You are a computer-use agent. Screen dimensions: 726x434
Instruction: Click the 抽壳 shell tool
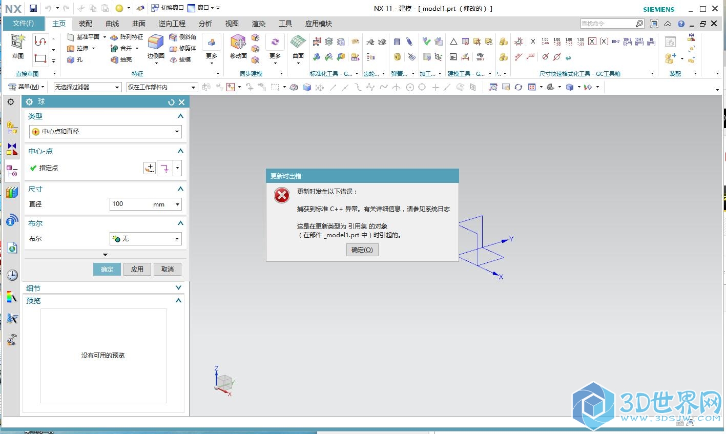[x=121, y=59]
